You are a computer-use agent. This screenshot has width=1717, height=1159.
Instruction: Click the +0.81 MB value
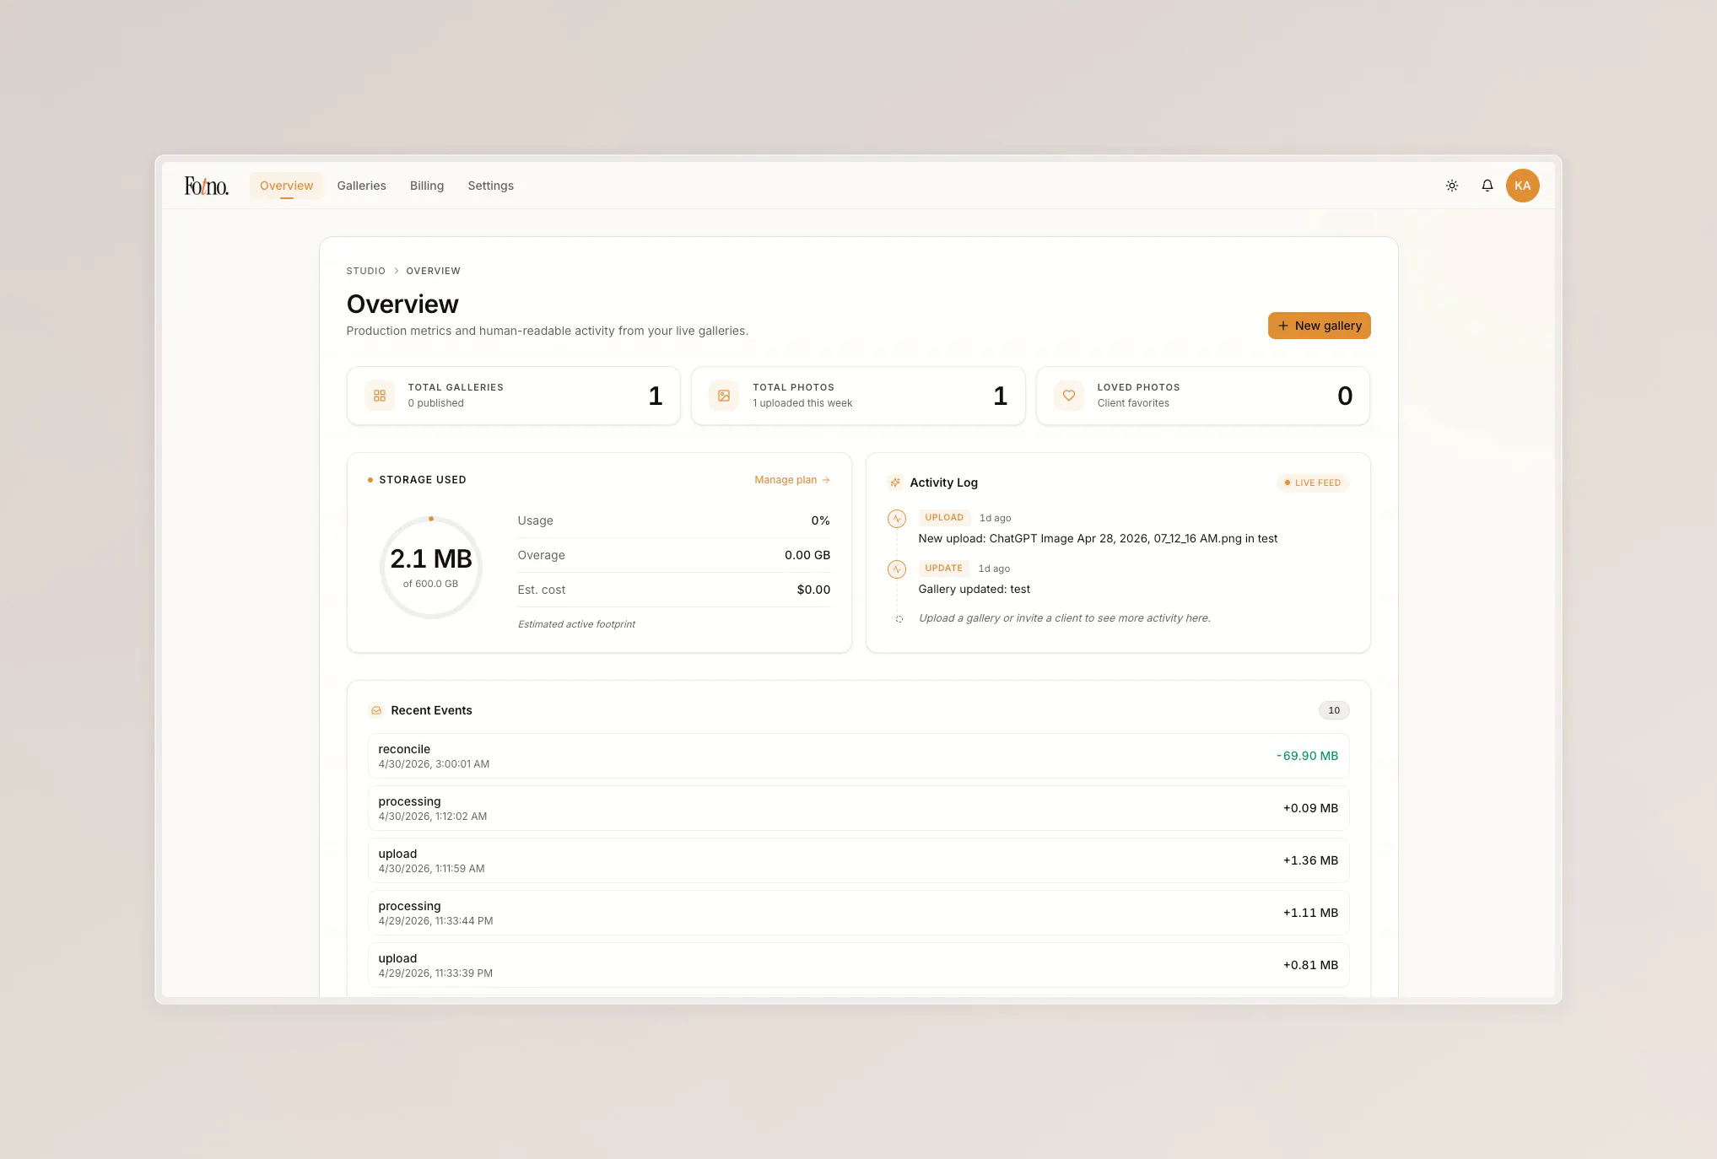point(1310,965)
